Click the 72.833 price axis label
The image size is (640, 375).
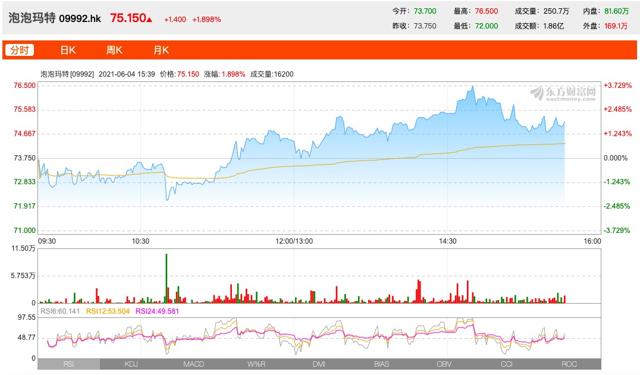click(x=25, y=182)
